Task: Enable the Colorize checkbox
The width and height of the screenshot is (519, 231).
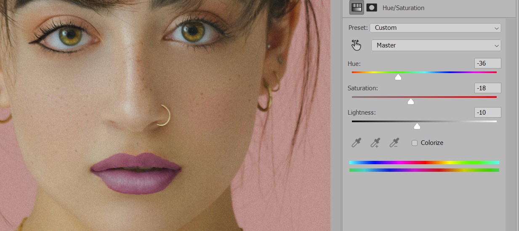Action: [415, 143]
